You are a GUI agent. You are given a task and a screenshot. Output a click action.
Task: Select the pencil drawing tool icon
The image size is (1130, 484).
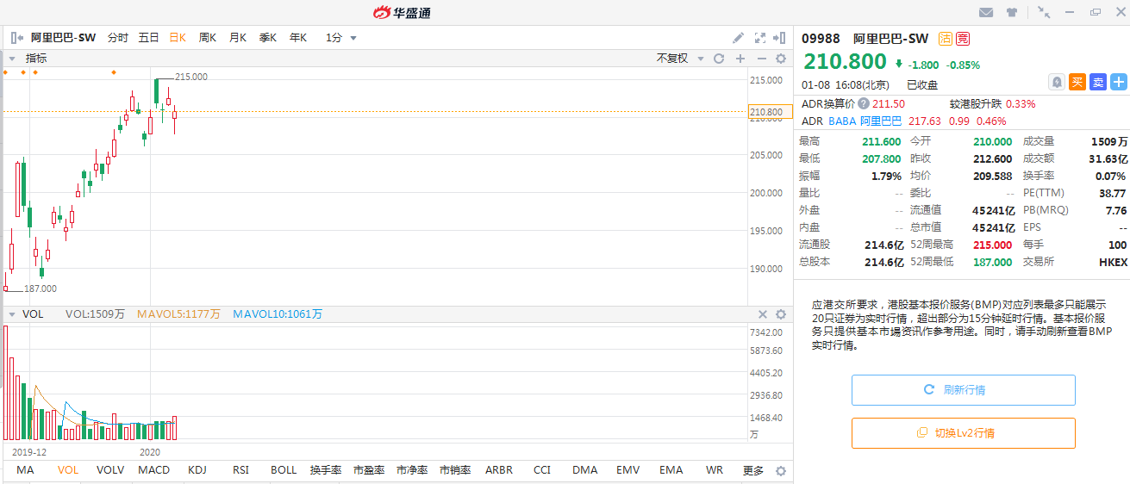(738, 38)
